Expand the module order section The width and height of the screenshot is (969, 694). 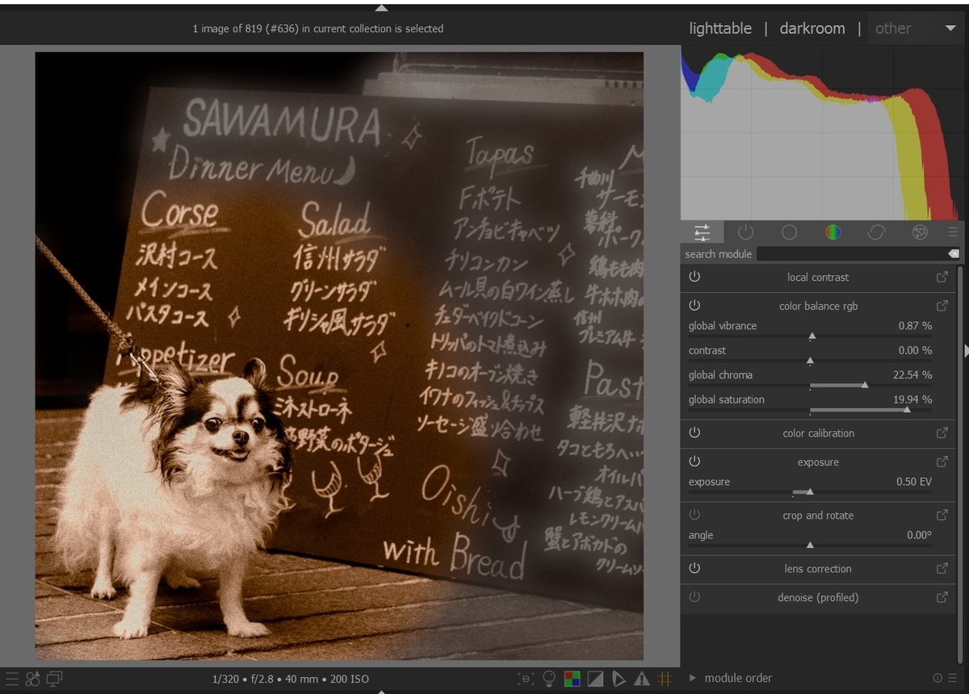coord(693,679)
